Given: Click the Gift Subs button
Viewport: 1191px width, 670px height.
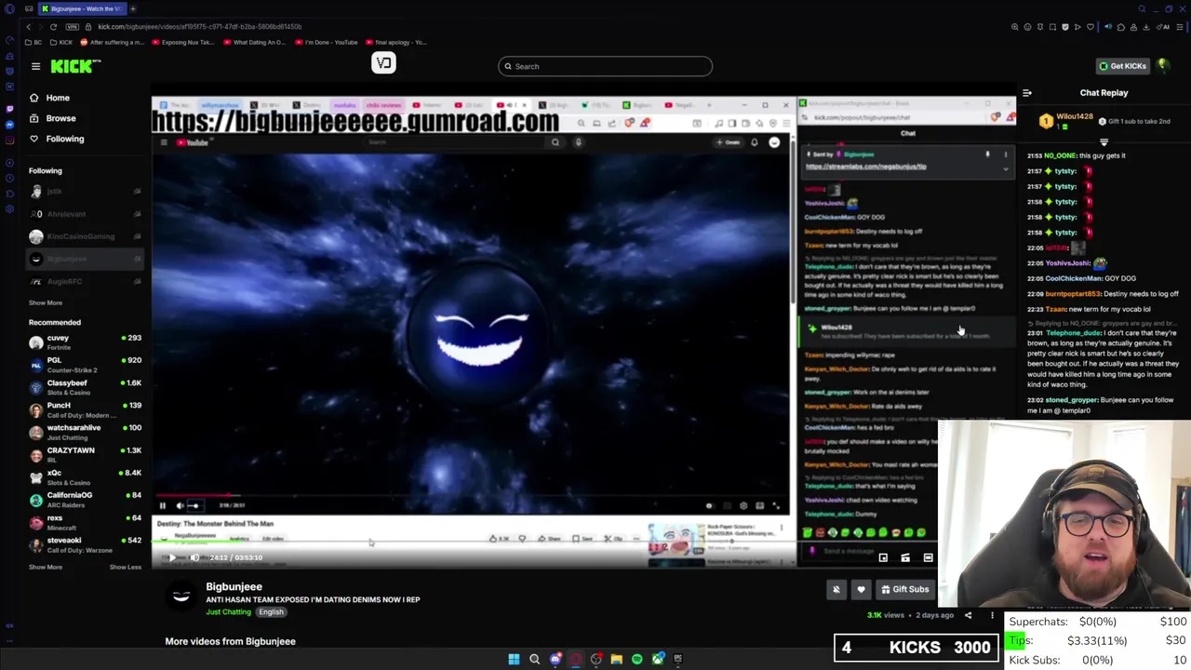Looking at the screenshot, I should click(903, 589).
